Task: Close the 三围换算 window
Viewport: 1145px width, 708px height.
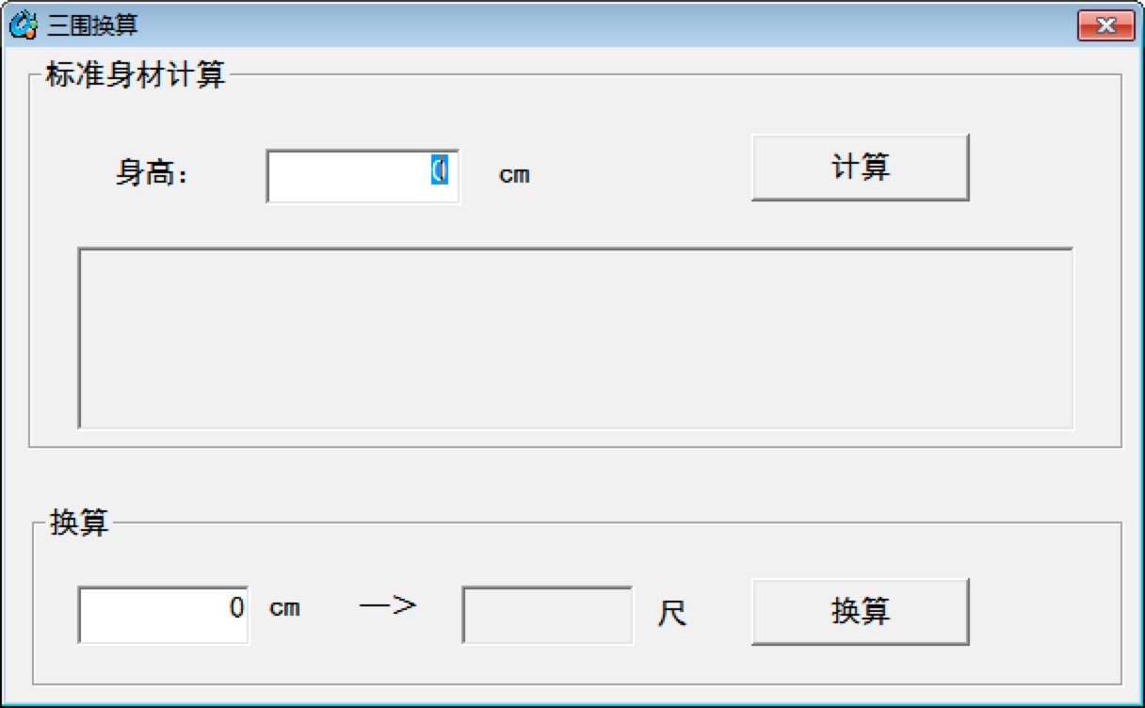Action: (x=1108, y=24)
